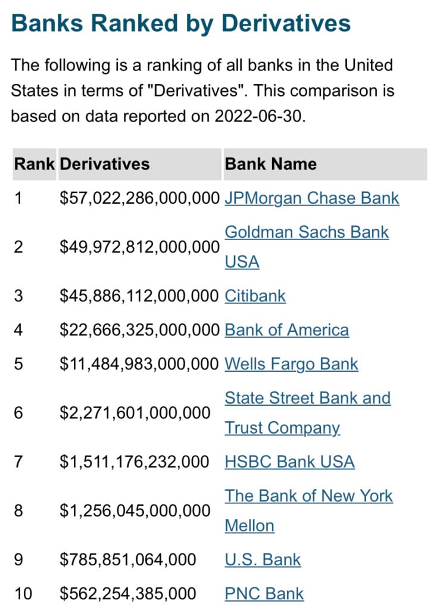Screen dimensions: 440x610
Task: Click the $57,022,286,000,000 derivatives value
Action: point(139,198)
